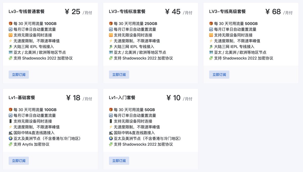Click 国际中转&直连线路接入 in Lv1-基础套餐
Viewport: 303px width, 172px height.
click(34, 133)
